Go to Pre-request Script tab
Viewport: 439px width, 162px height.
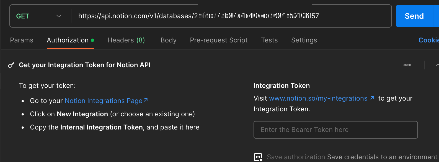(x=219, y=40)
